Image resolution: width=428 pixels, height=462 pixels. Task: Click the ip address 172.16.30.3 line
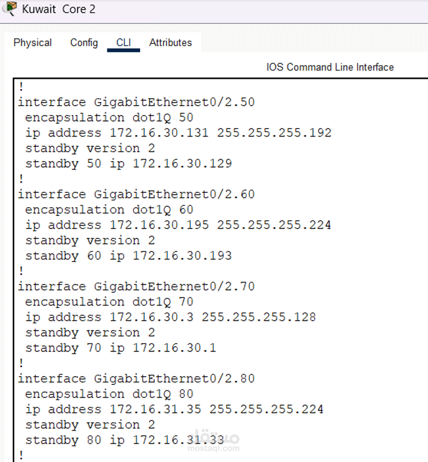tap(171, 318)
